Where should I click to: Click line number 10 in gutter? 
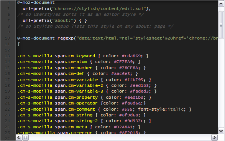(x=7, y=38)
